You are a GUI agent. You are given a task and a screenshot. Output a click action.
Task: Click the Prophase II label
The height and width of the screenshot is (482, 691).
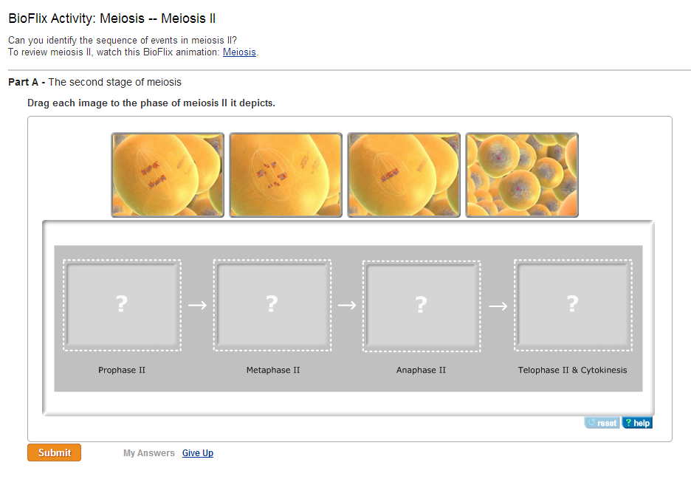(x=122, y=370)
